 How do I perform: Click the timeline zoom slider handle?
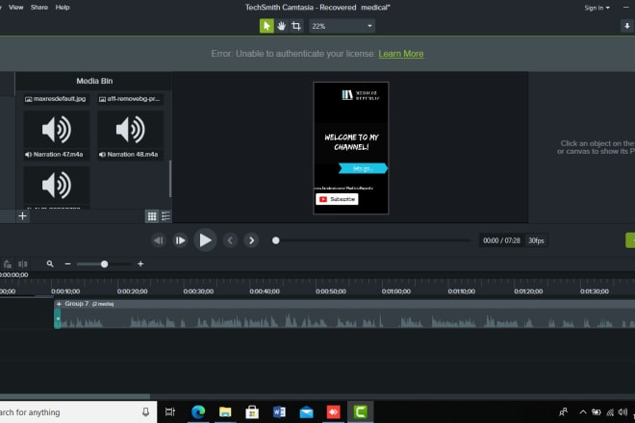pyautogui.click(x=104, y=264)
